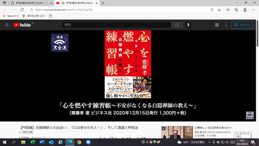
Task: Toggle the IME input mode A indicator
Action: tap(147, 142)
